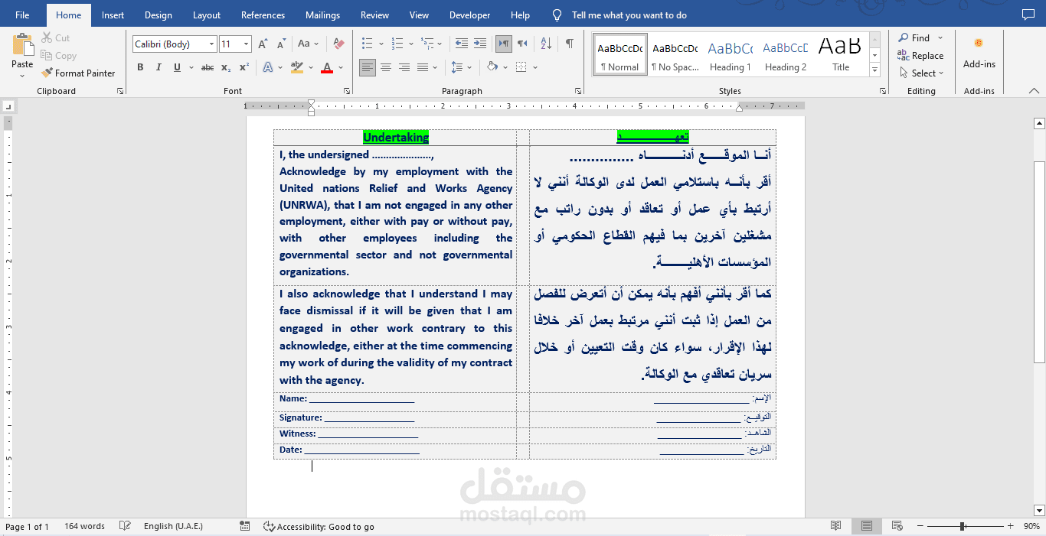Apply the No Spacing style
The width and height of the screenshot is (1046, 536).
[x=675, y=54]
